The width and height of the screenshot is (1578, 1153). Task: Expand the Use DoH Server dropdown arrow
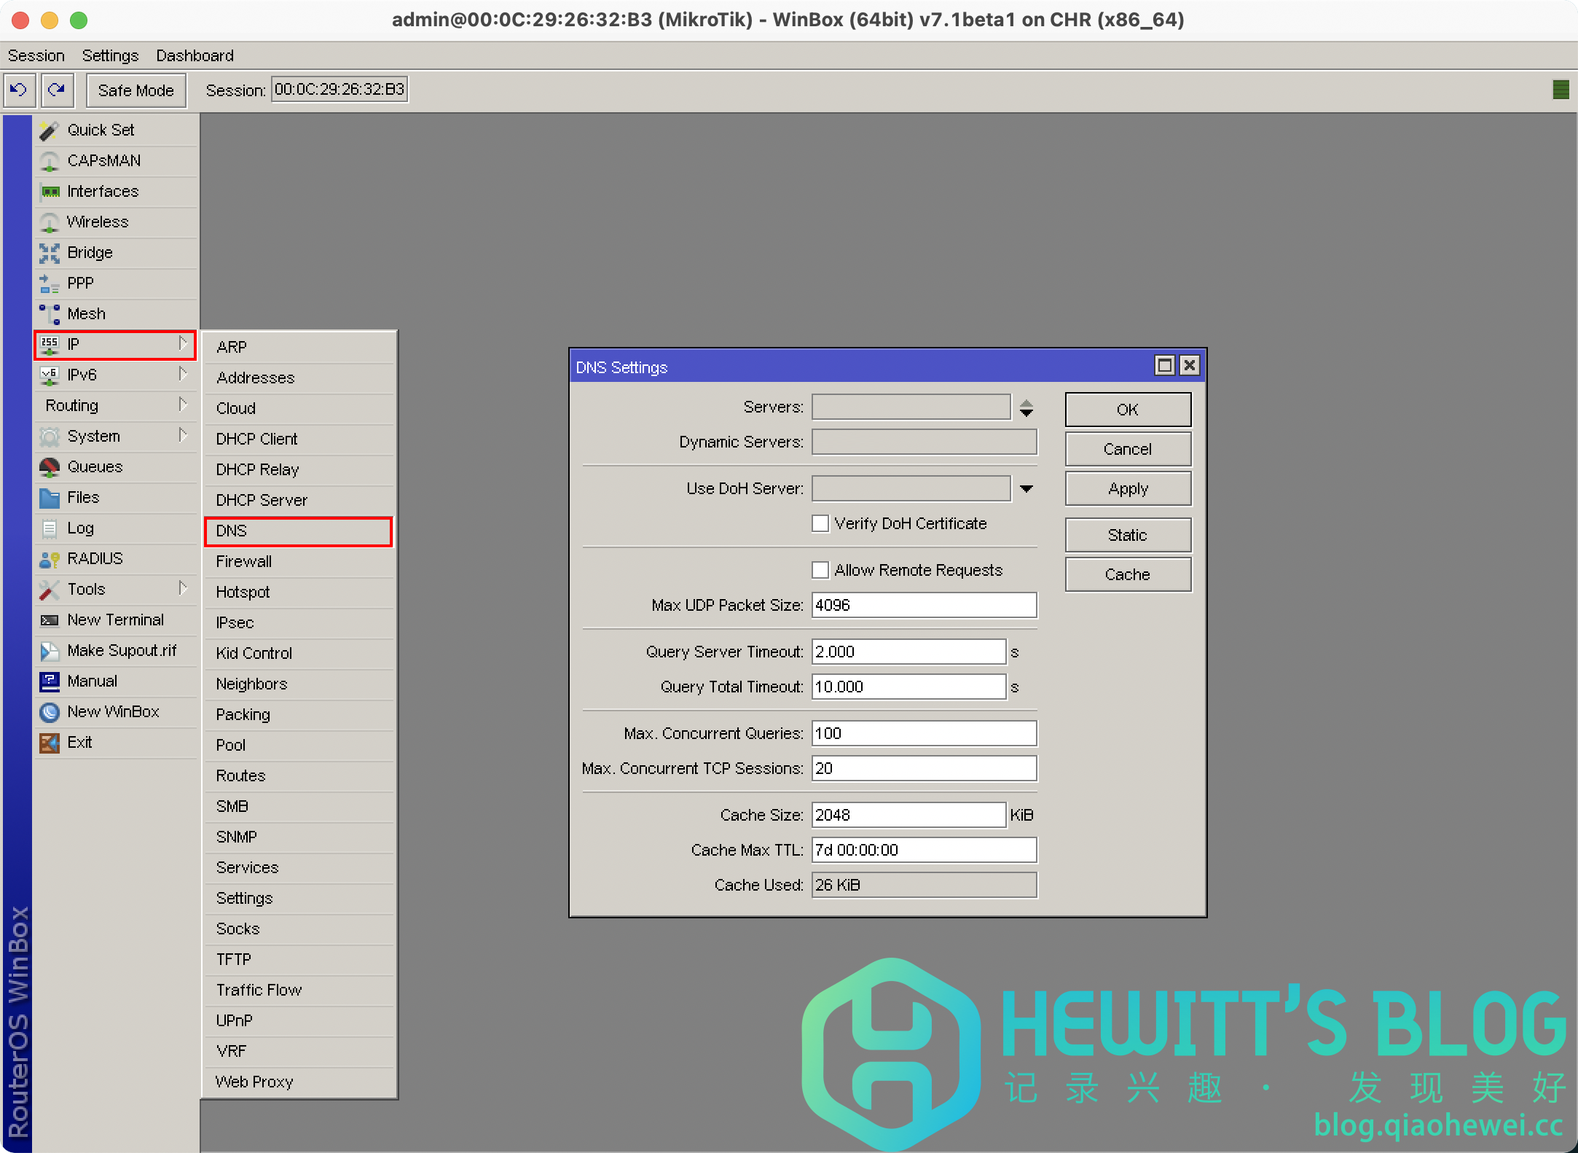(1027, 489)
